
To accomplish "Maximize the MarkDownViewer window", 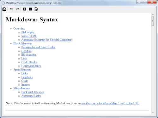I will (x=145, y=2).
